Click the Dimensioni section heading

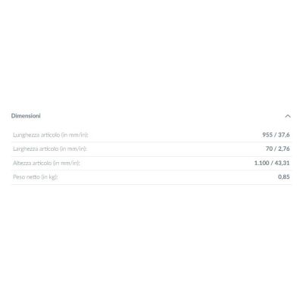26,116
